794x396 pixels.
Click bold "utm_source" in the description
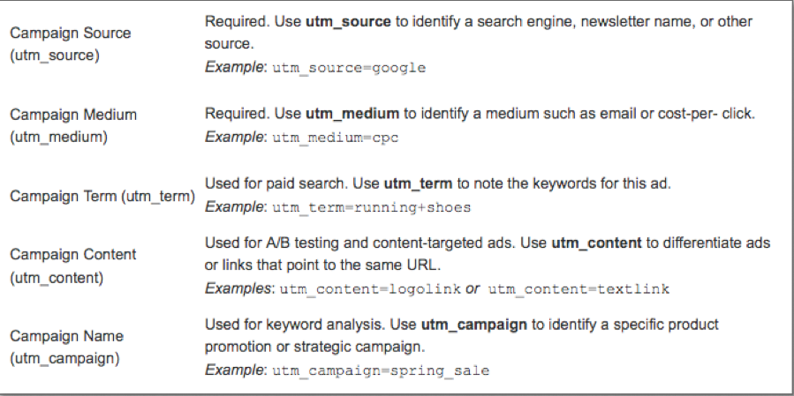[x=347, y=21]
